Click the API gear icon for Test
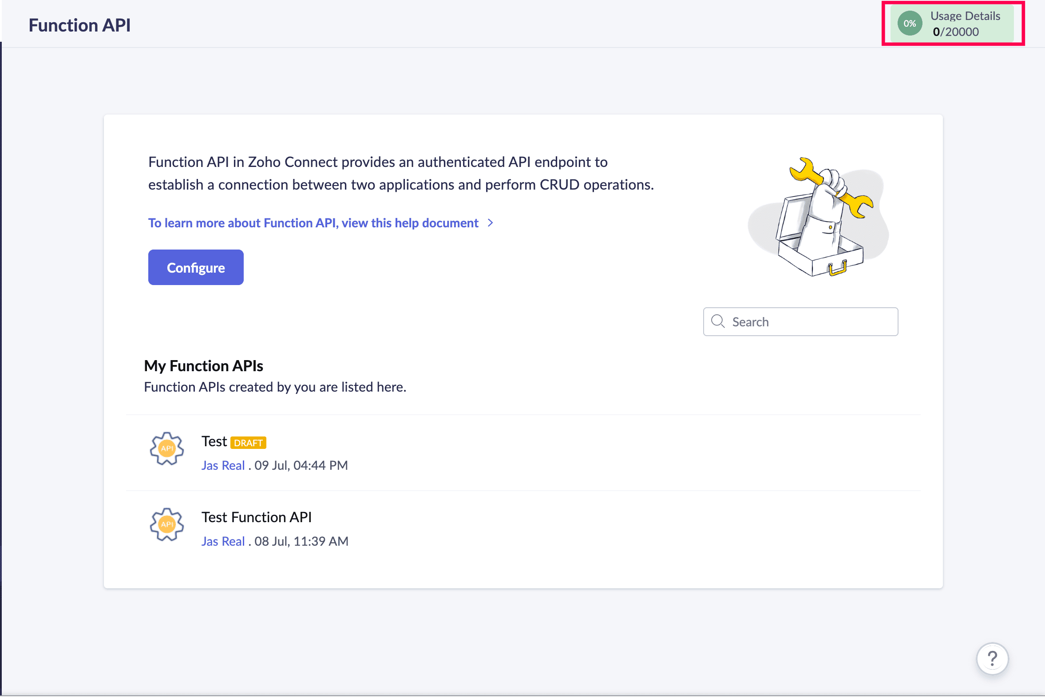This screenshot has height=698, width=1045. (x=167, y=448)
